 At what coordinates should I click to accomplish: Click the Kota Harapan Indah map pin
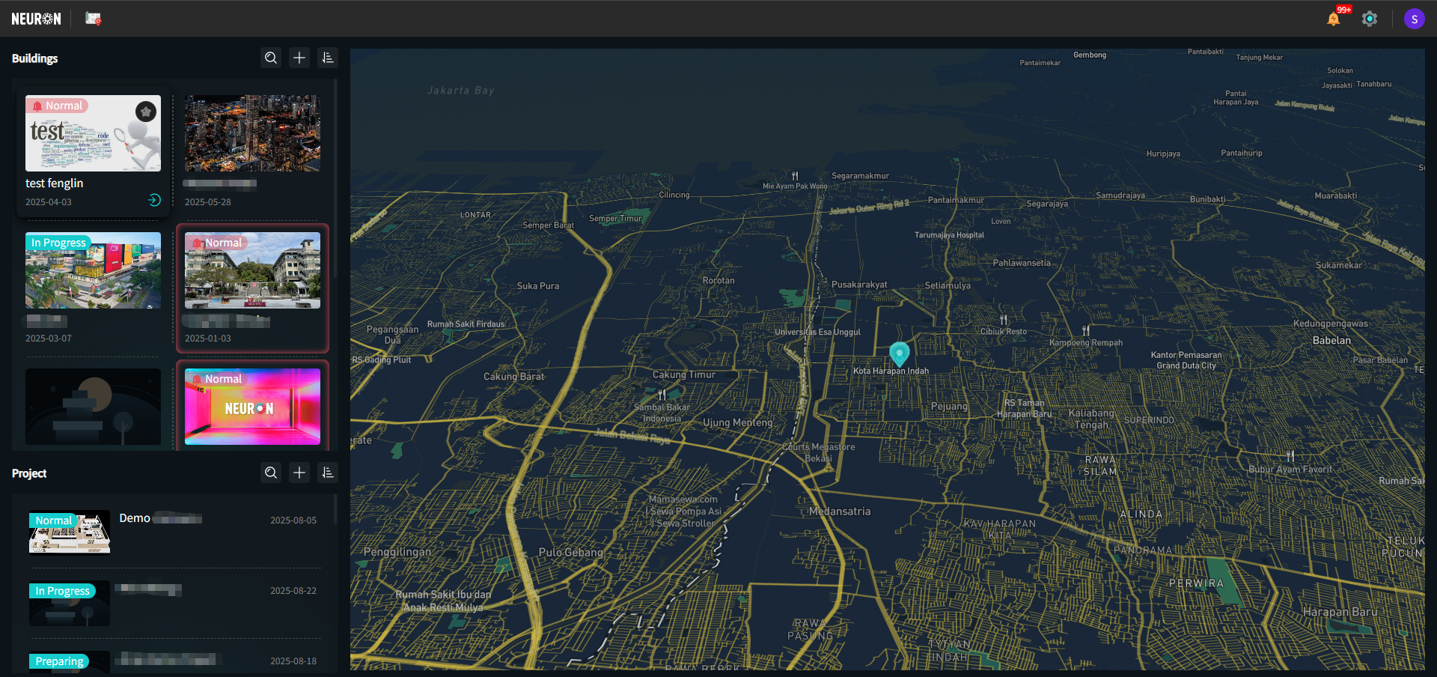click(x=899, y=353)
